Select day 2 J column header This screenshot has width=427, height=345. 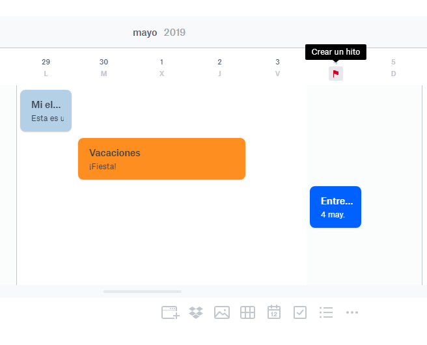pyautogui.click(x=219, y=68)
